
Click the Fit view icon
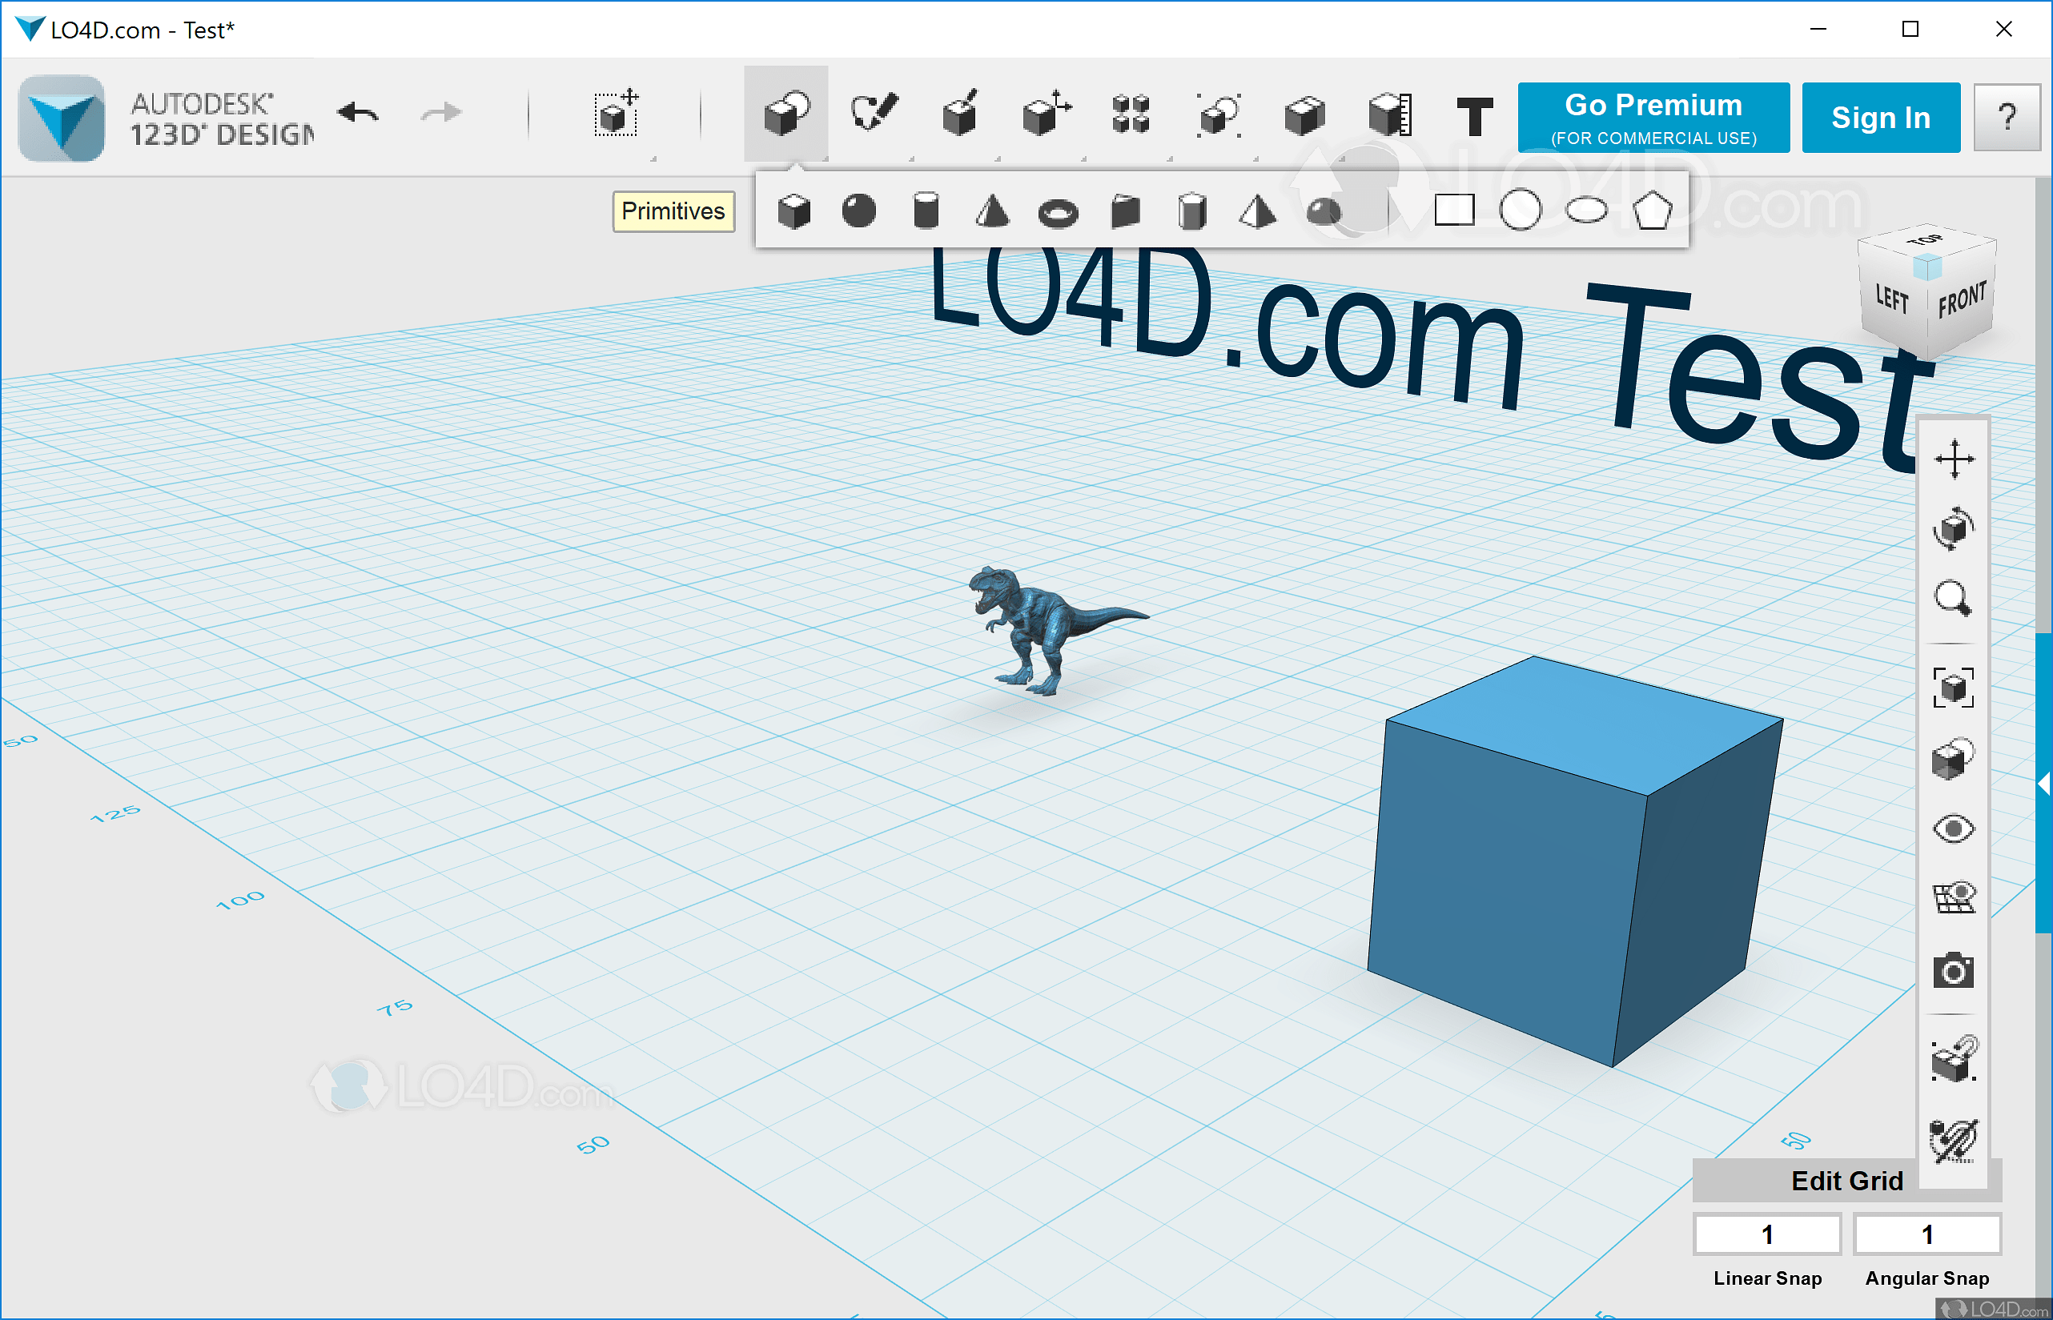pos(1954,688)
